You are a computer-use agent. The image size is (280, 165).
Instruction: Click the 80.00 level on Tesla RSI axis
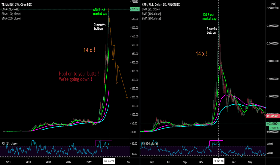point(134,144)
